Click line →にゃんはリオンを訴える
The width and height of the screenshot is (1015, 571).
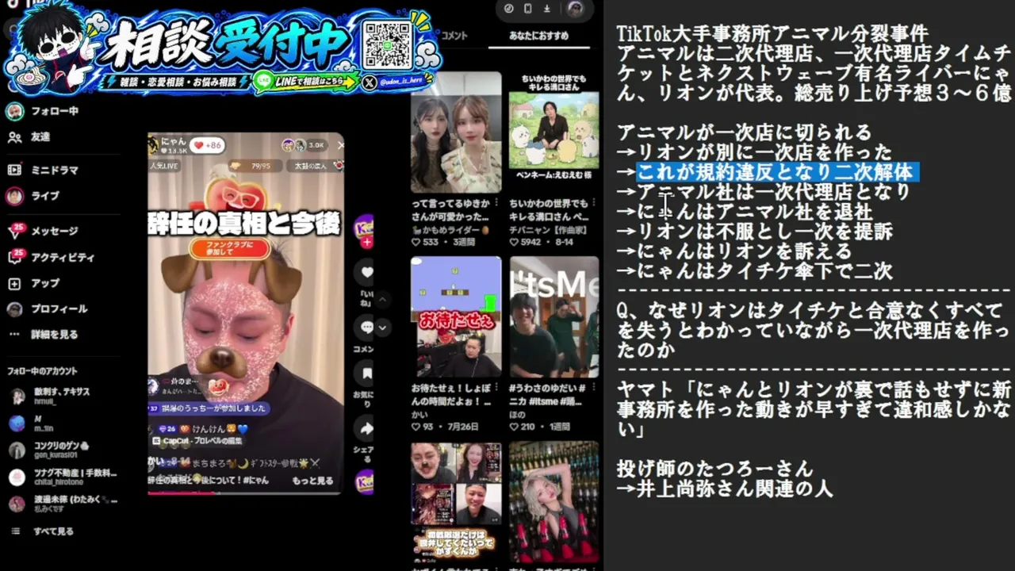[x=734, y=251]
